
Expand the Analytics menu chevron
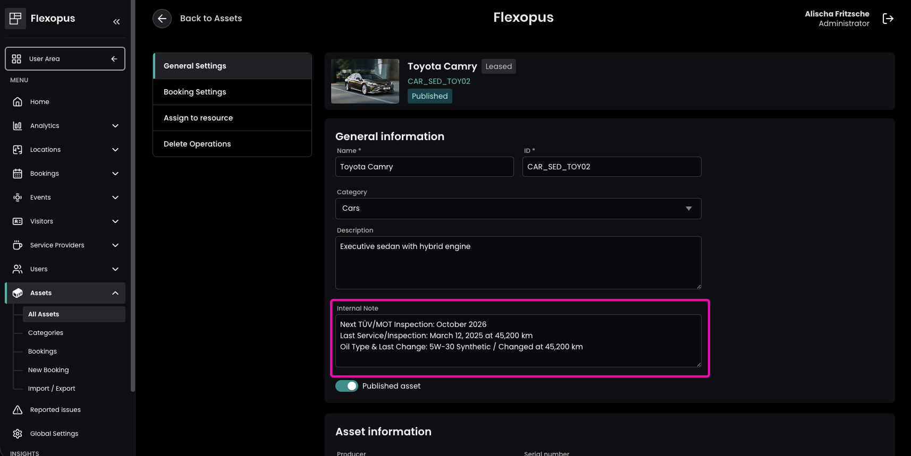(x=115, y=126)
